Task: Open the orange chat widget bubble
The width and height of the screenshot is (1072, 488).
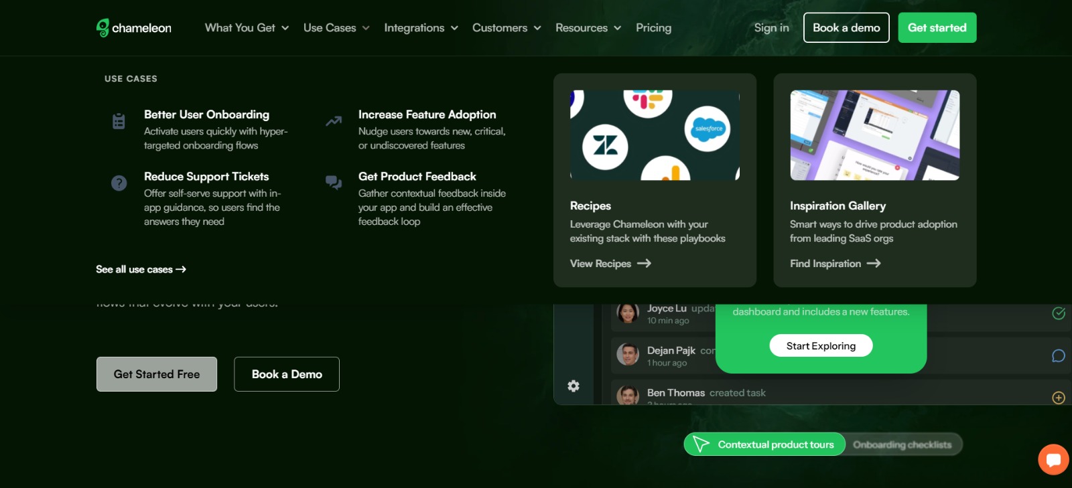Action: 1053,459
